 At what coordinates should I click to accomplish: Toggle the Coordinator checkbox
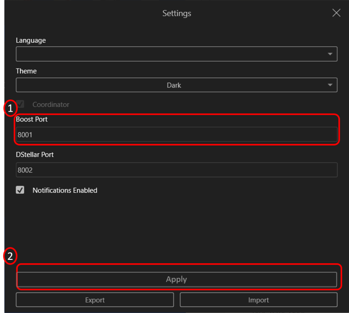[20, 104]
